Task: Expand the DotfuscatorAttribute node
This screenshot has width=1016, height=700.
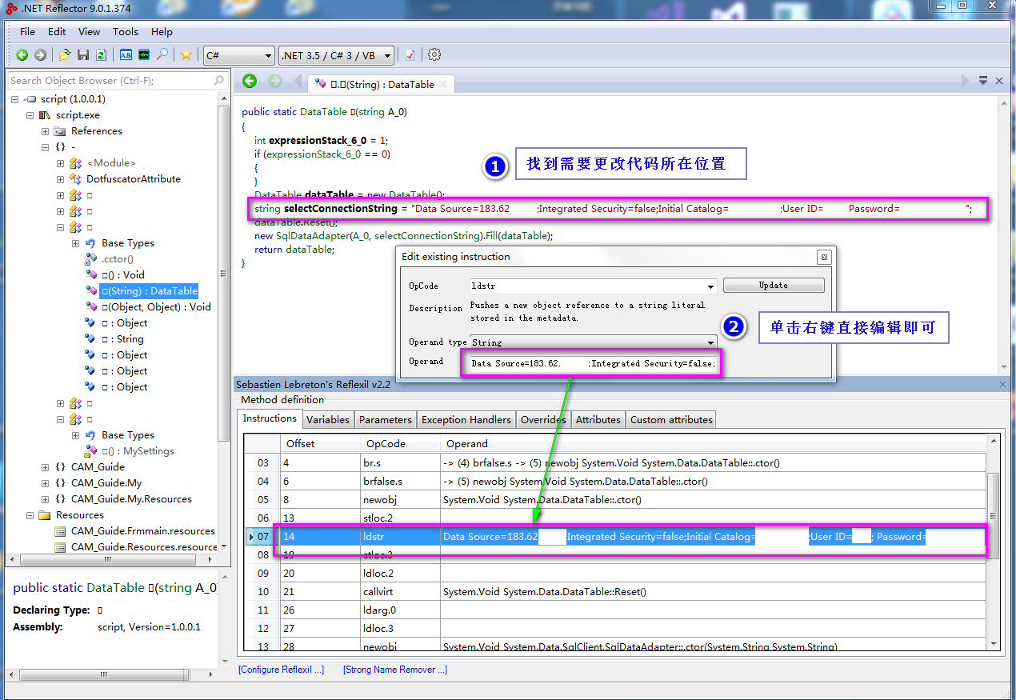Action: tap(61, 179)
